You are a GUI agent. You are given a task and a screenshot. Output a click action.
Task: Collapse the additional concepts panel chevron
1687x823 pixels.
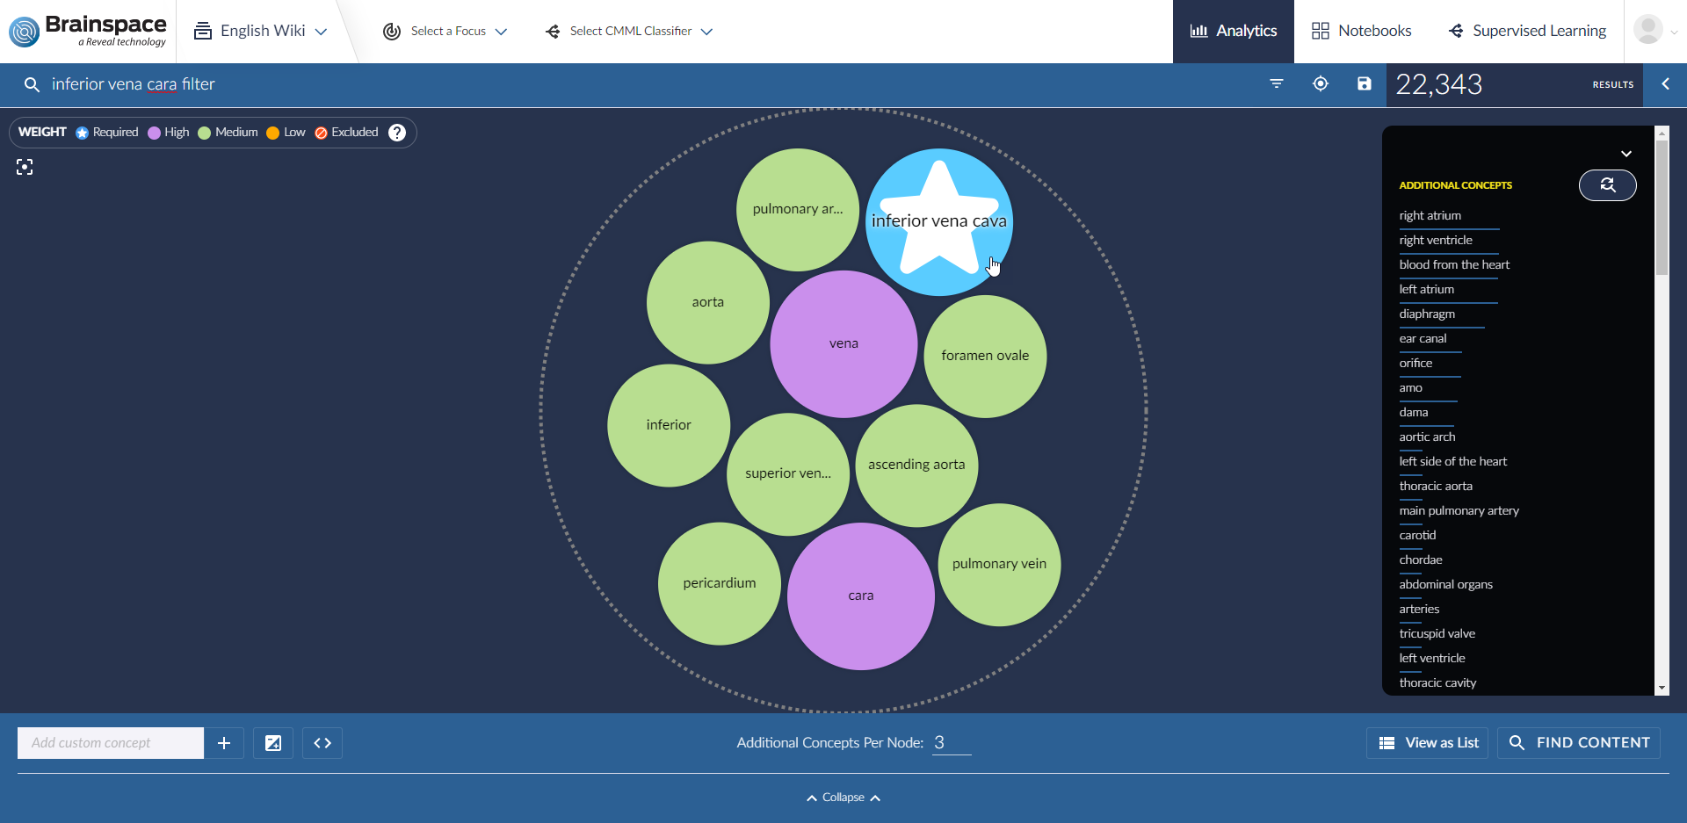1626,154
